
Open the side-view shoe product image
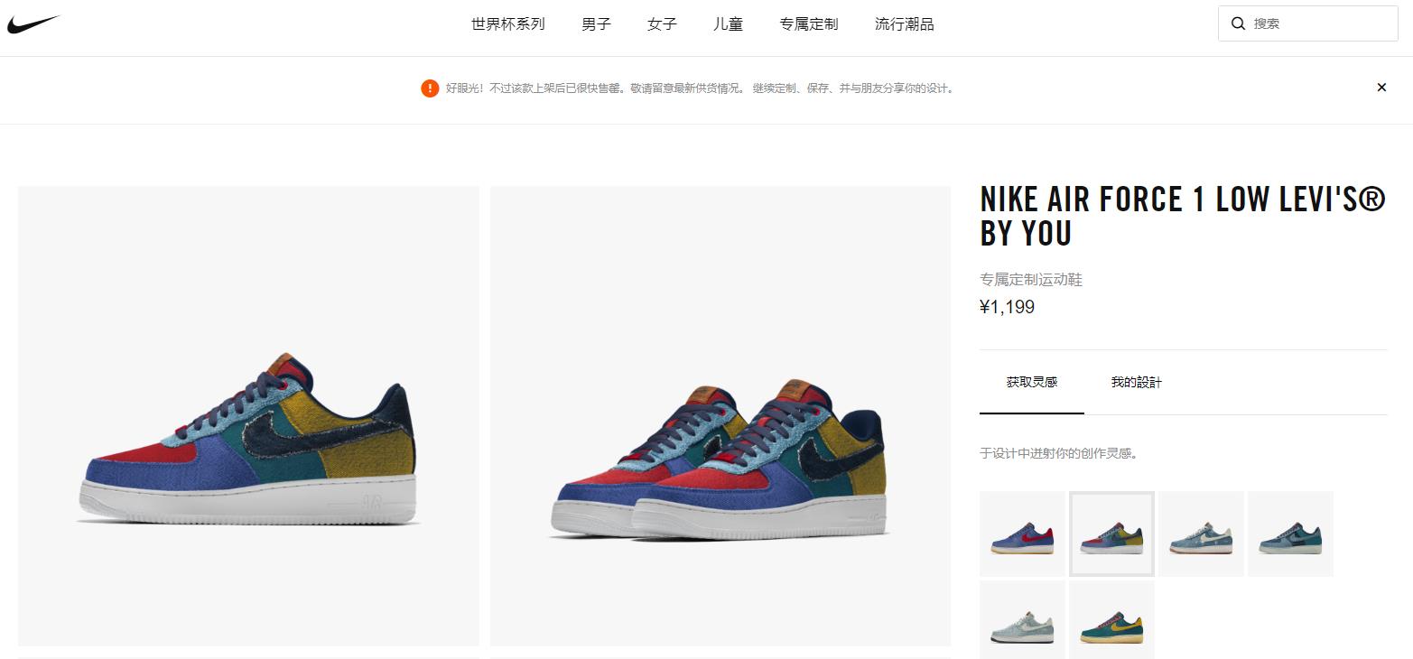[248, 416]
